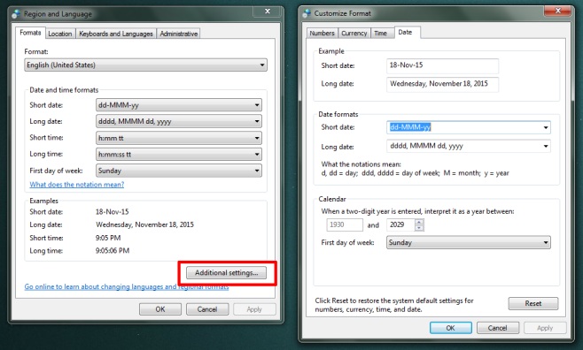
Task: Click the Region and Language globe icon
Action: point(16,14)
